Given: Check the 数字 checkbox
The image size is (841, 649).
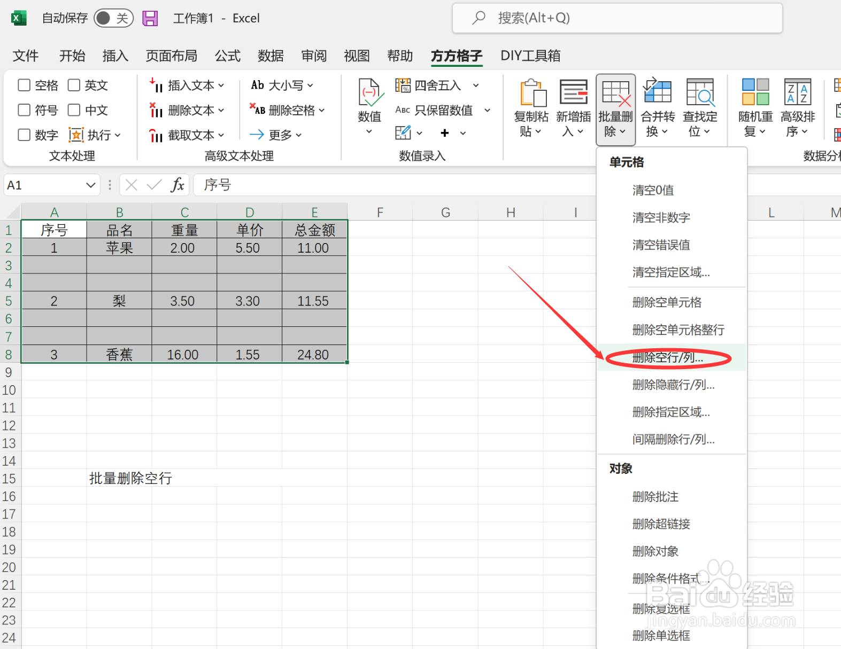Looking at the screenshot, I should pos(24,135).
